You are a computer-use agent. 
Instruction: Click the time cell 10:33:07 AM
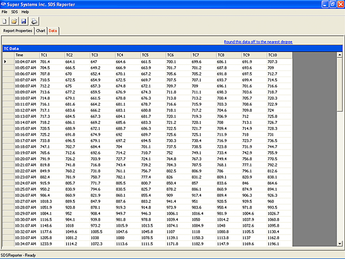coord(26,238)
